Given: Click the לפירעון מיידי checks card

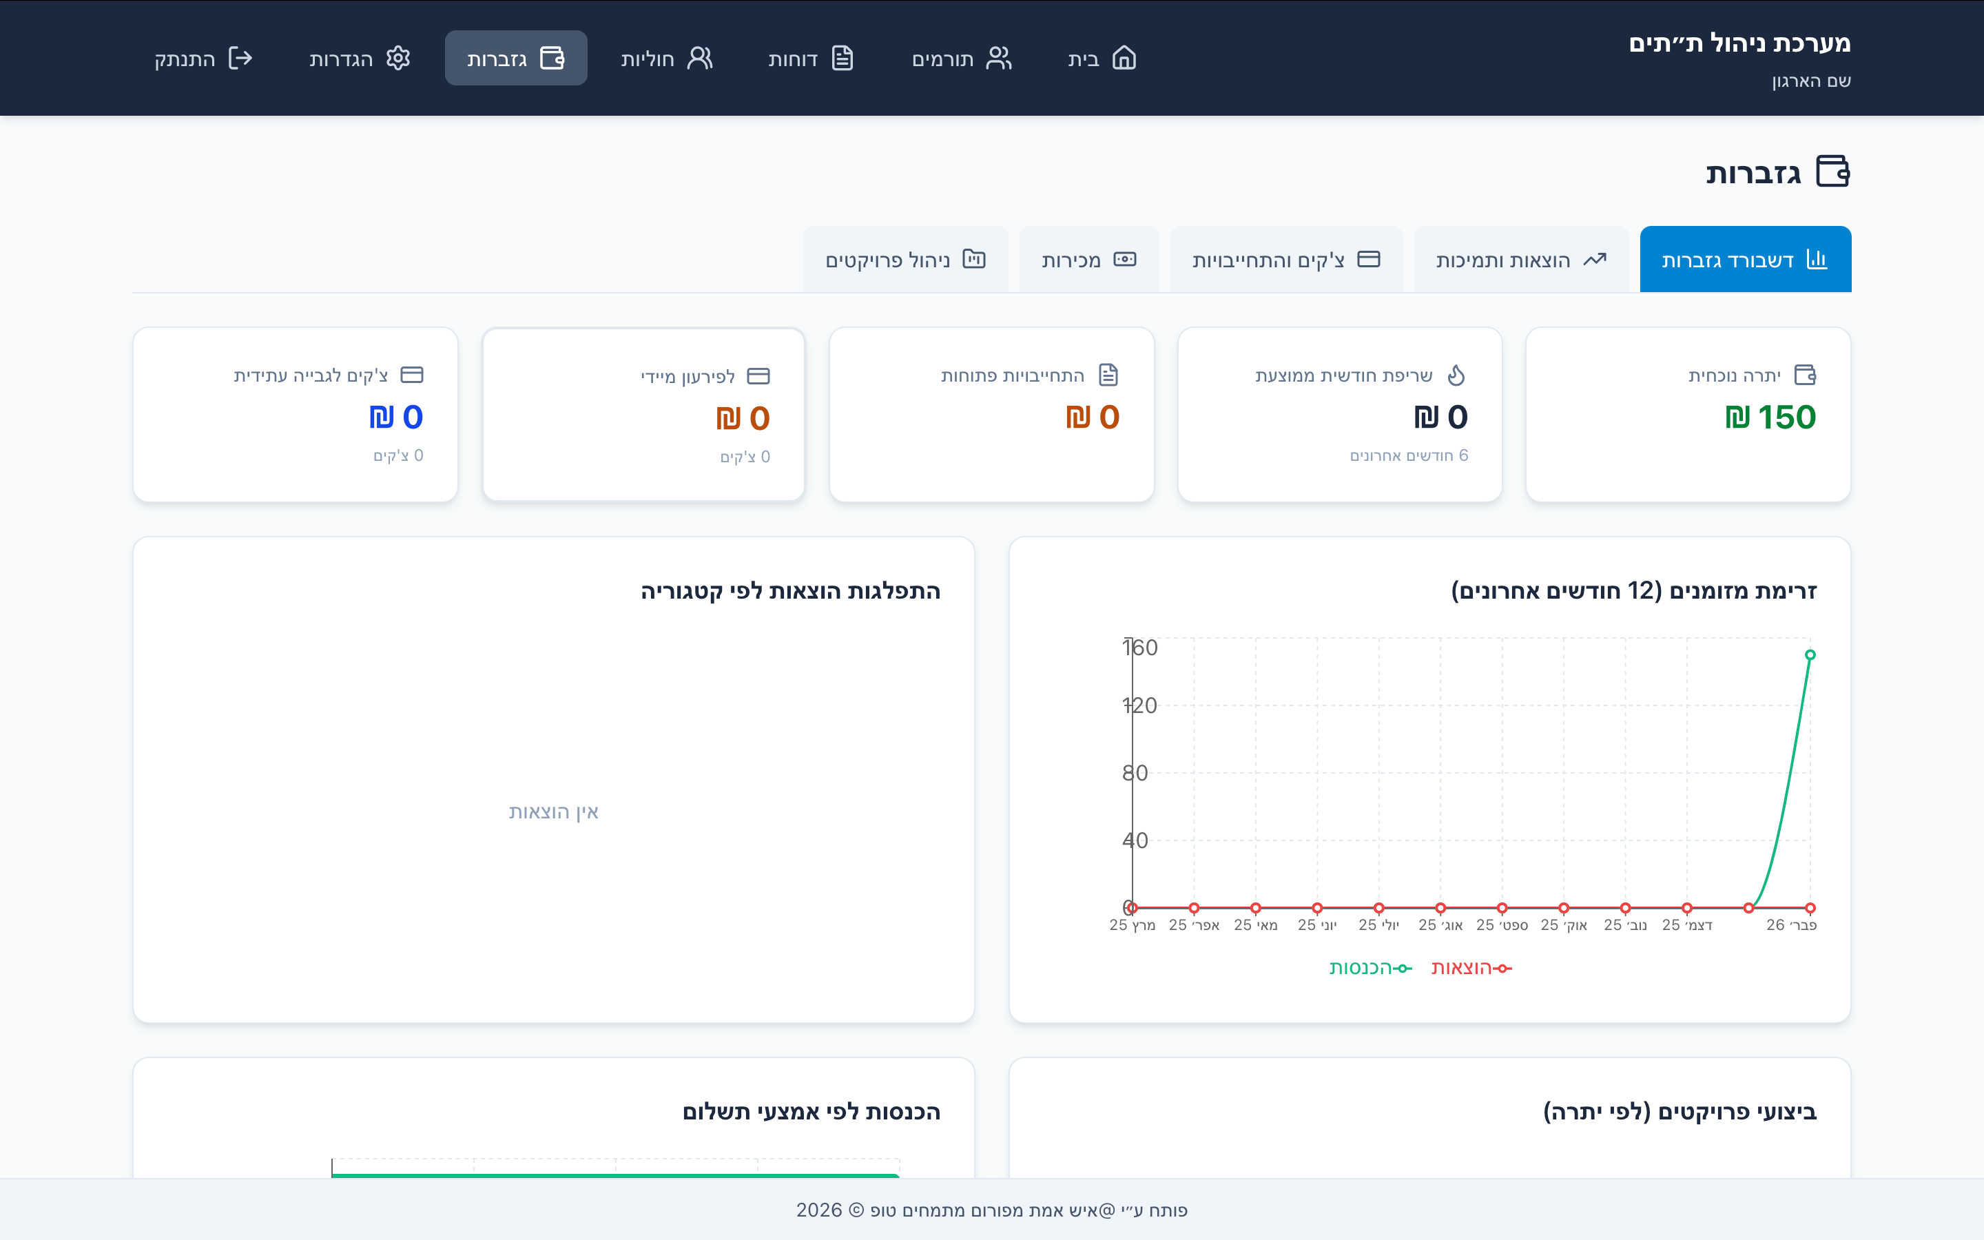Looking at the screenshot, I should 643,415.
